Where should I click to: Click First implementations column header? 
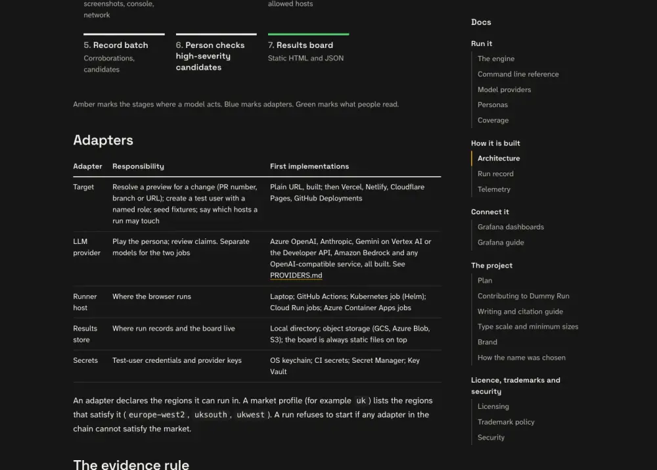(309, 166)
